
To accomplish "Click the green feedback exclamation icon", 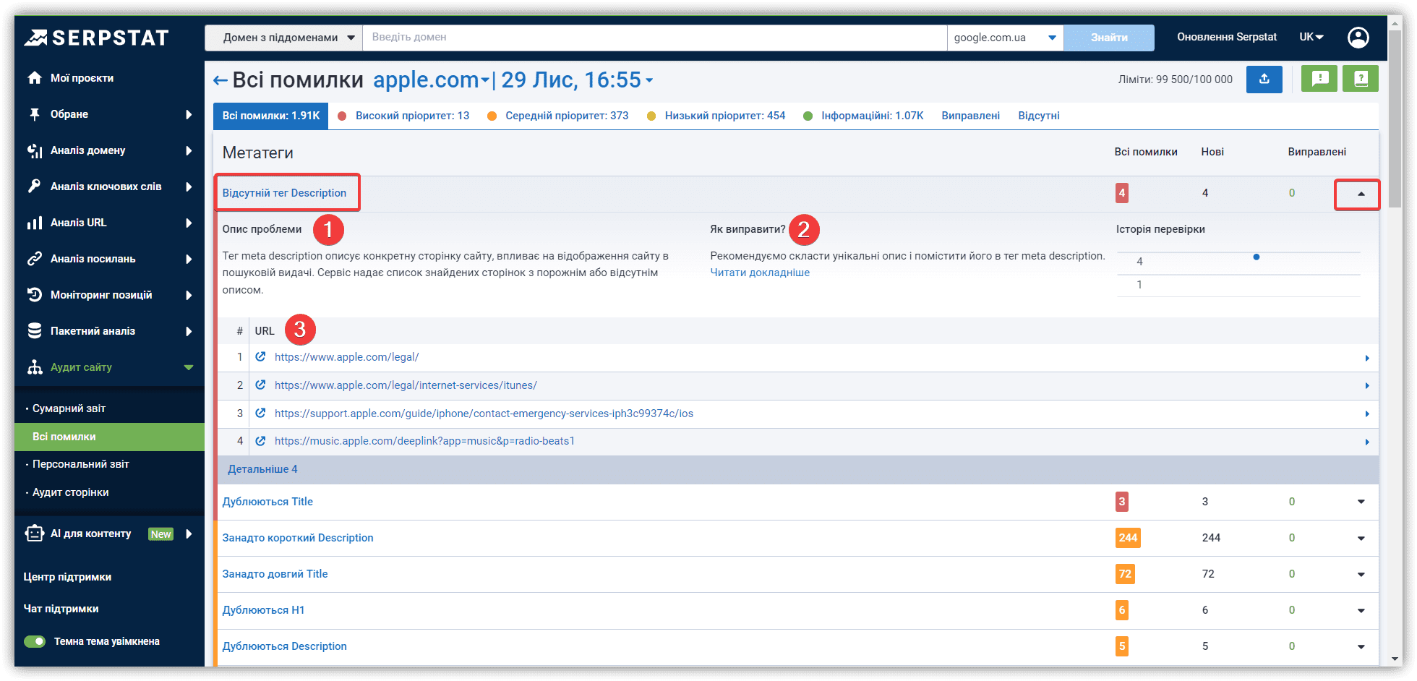I will pyautogui.click(x=1319, y=79).
